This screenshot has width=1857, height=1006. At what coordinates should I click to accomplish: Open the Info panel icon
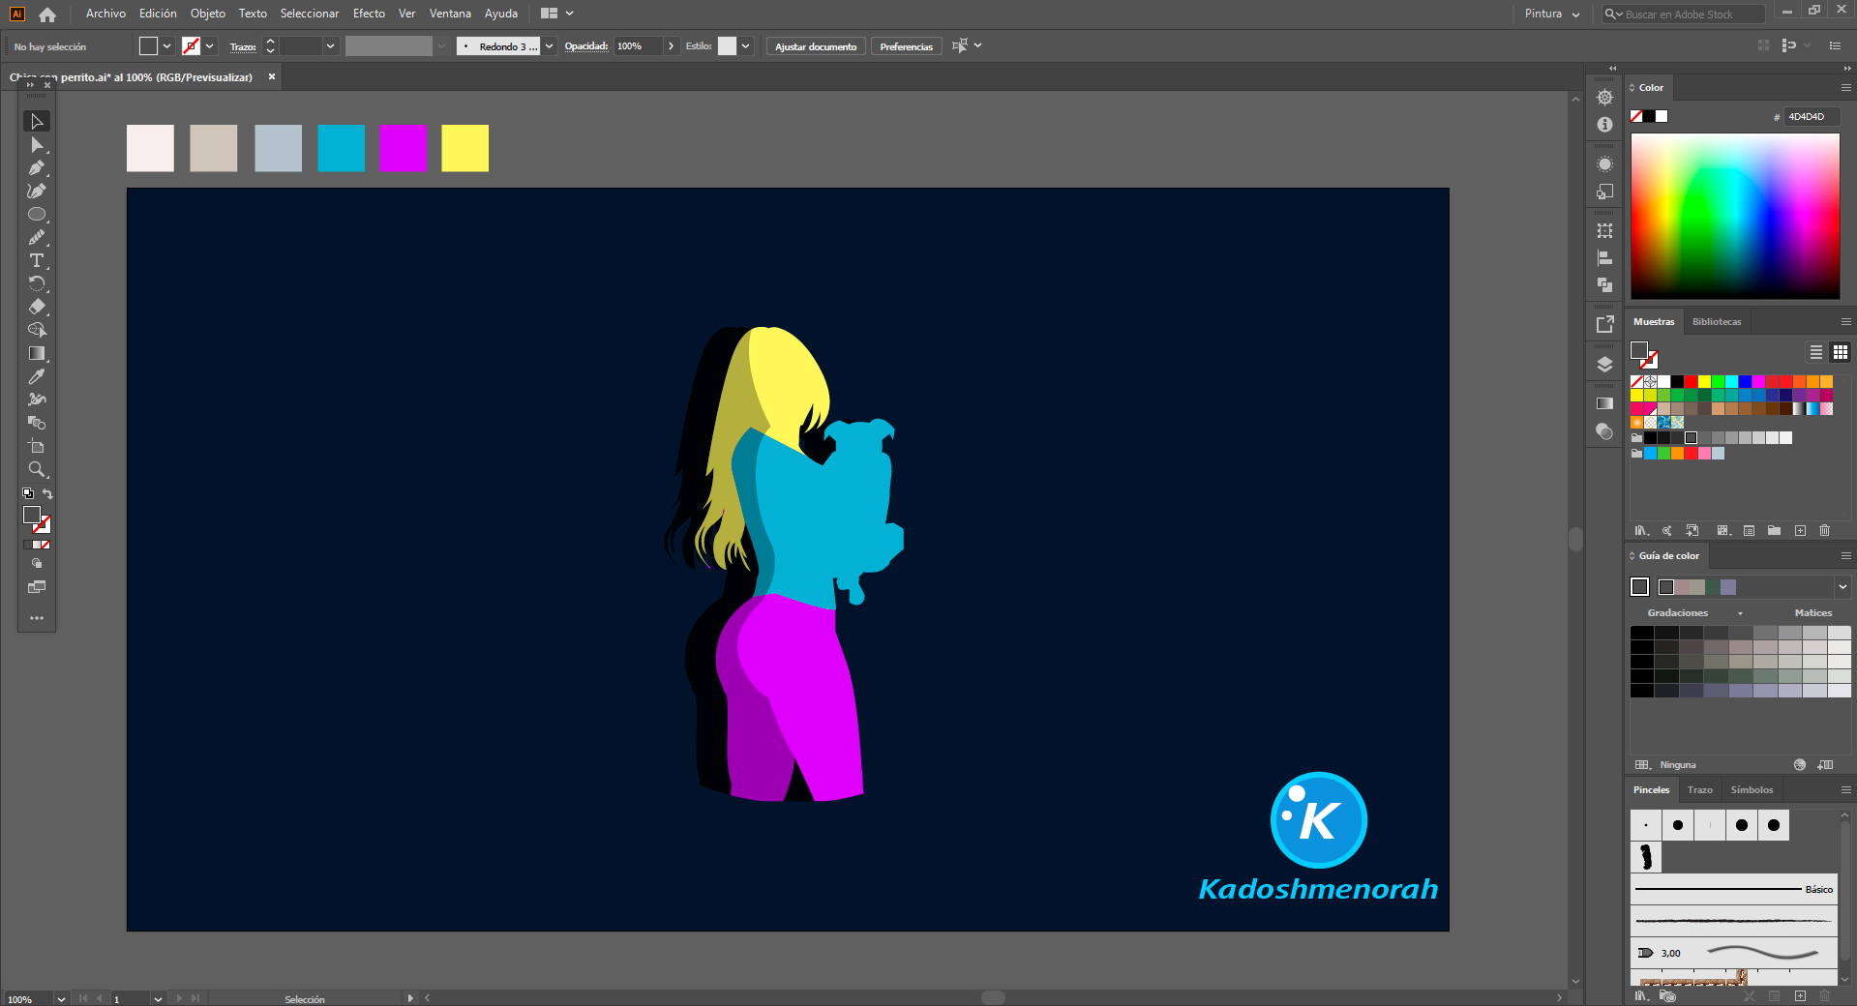1604,125
